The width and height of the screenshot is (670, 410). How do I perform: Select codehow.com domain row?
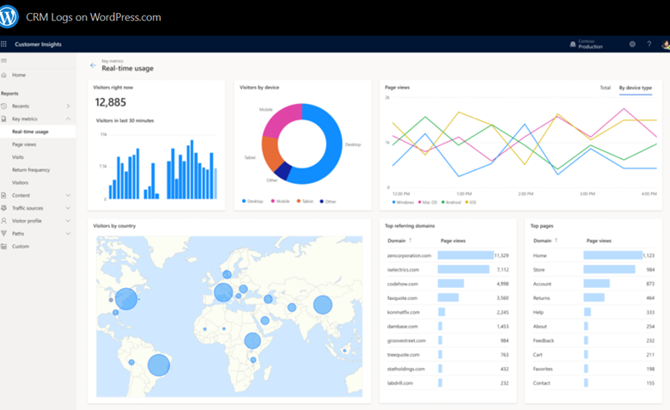[448, 284]
